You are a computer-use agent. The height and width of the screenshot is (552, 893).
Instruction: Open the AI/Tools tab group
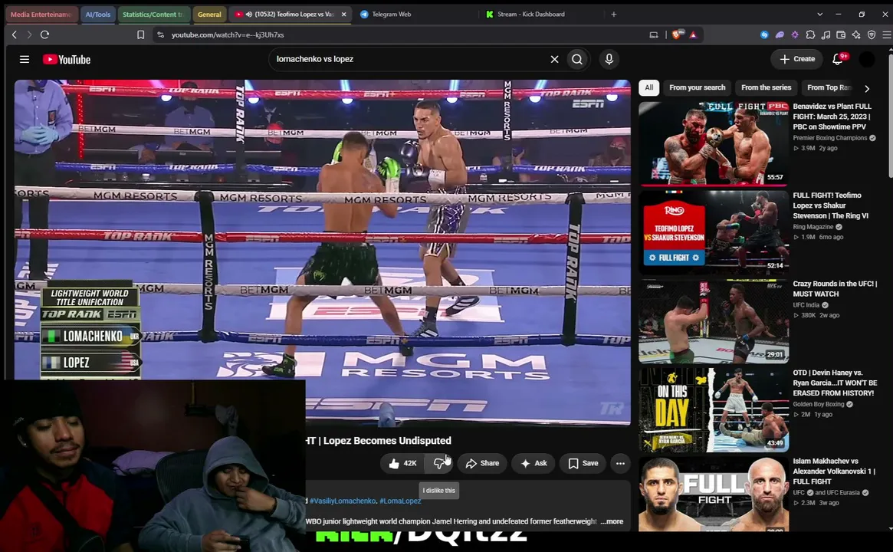point(98,15)
